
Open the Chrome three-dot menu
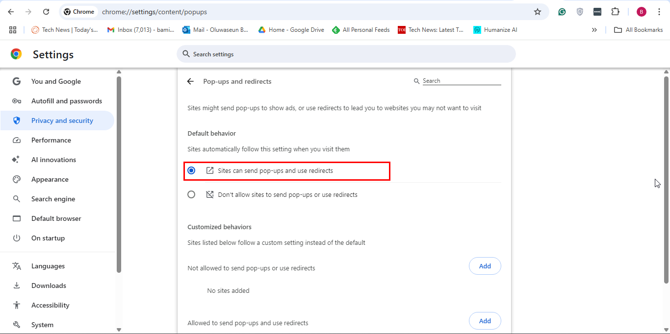click(x=659, y=12)
